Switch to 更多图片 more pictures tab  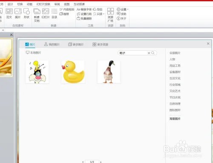click(76, 44)
